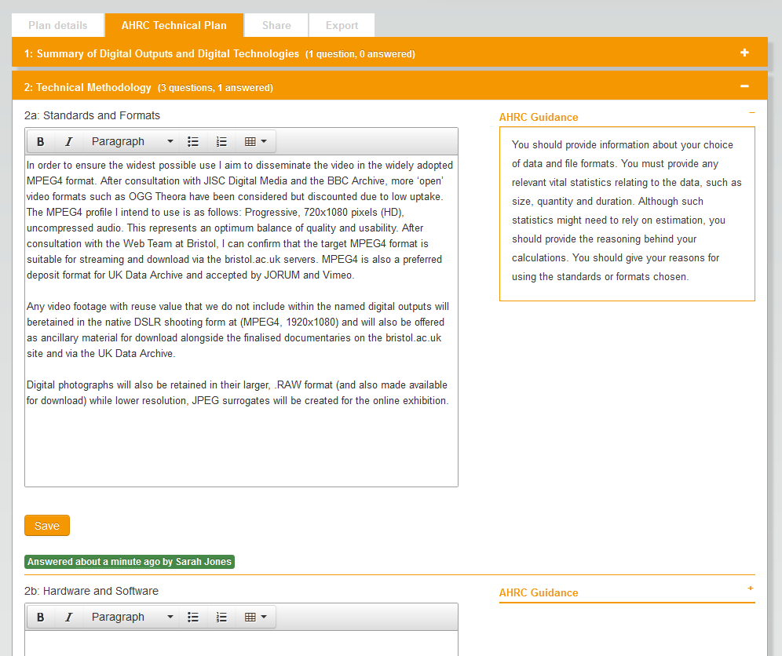Toggle italic in Standards and Formats editor

(68, 142)
